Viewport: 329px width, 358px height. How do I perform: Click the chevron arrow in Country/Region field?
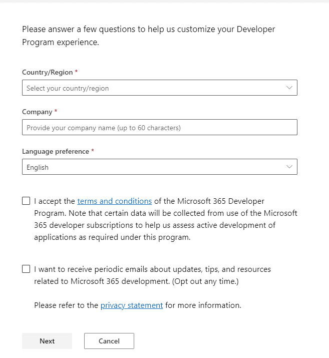point(289,88)
